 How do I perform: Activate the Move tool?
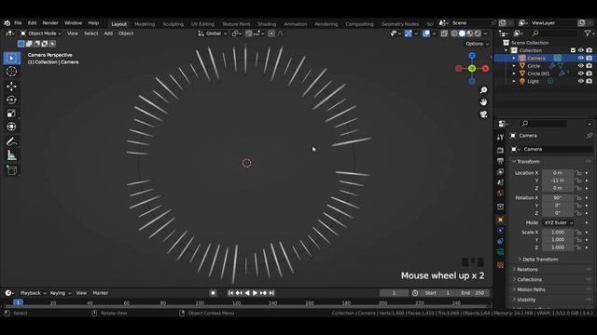11,87
